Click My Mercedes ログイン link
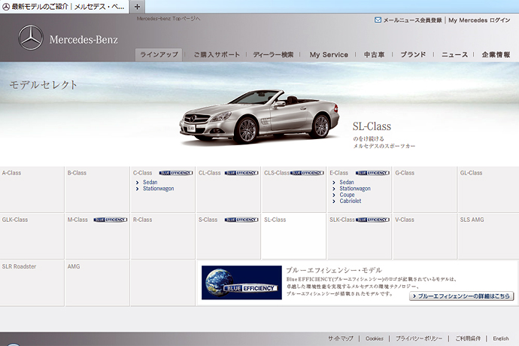519x346 pixels. [x=479, y=20]
